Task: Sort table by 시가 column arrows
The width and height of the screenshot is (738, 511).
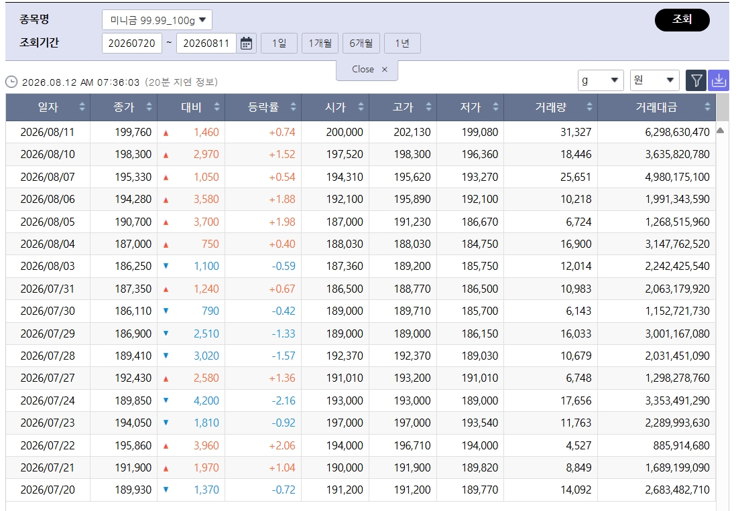Action: (361, 106)
